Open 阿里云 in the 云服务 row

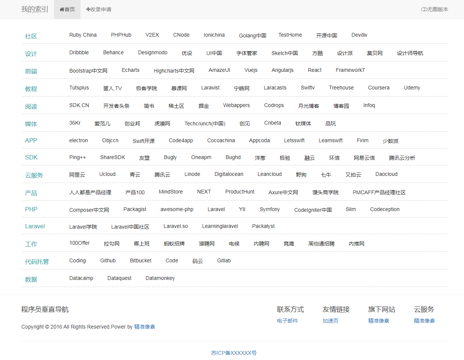(x=78, y=174)
